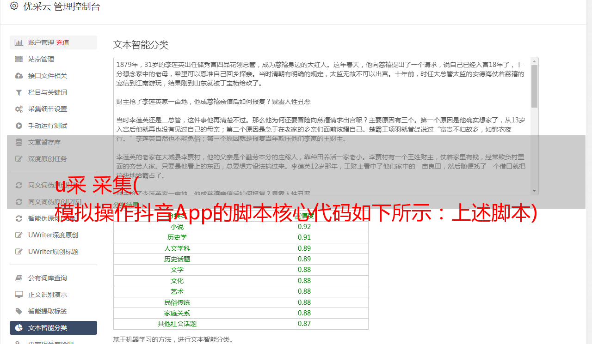
Task: Click the pie chart icon for 文本智能分类
Action: (19, 328)
